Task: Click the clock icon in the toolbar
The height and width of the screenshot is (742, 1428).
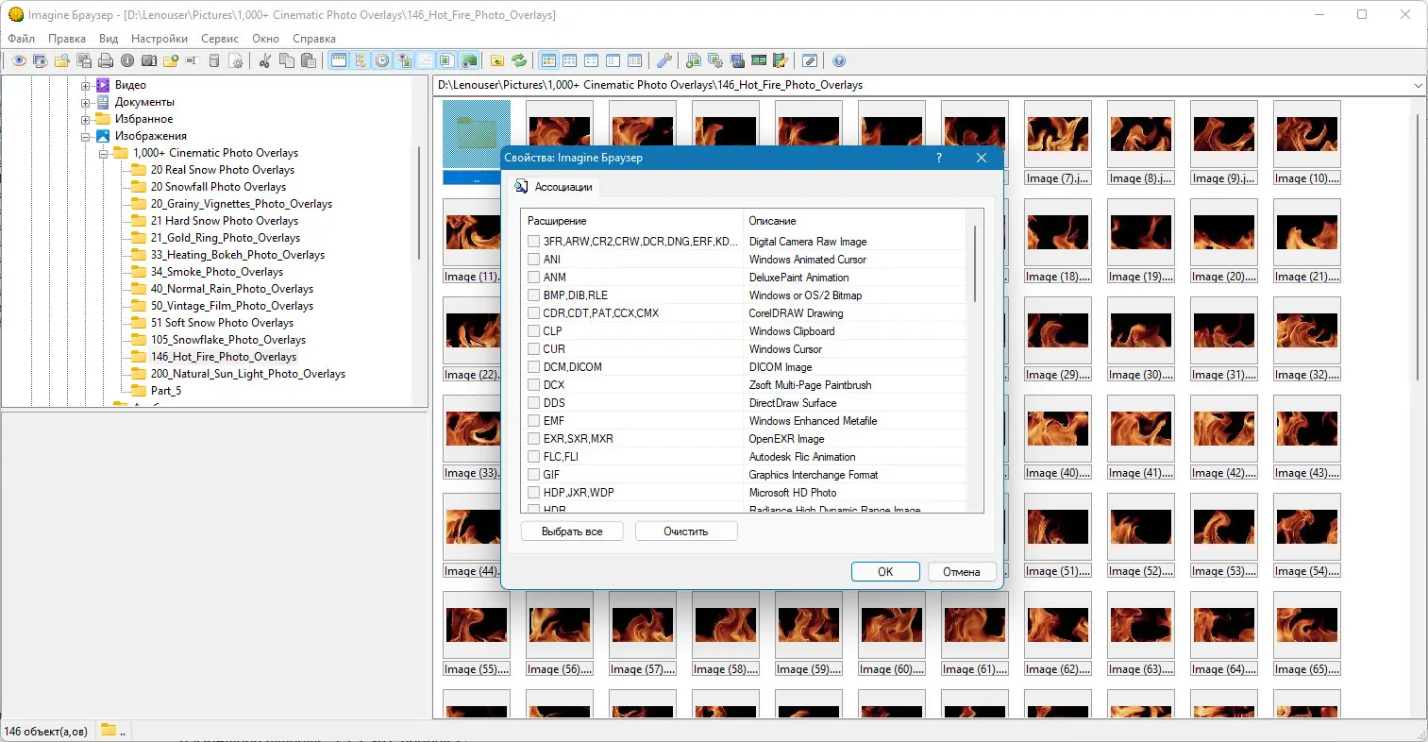Action: (382, 61)
